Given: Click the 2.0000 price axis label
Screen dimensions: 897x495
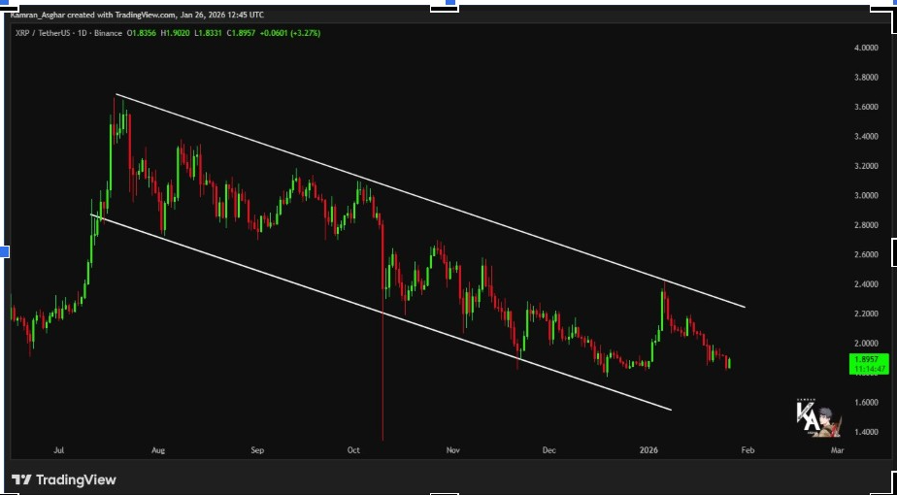Looking at the screenshot, I should (x=866, y=344).
